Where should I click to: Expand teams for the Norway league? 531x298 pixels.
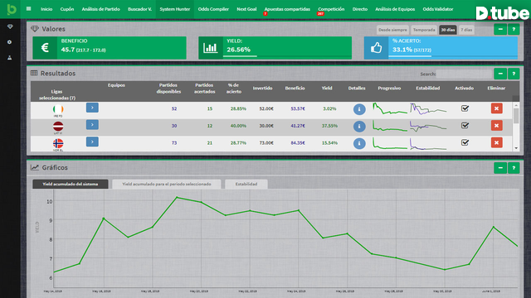point(92,142)
